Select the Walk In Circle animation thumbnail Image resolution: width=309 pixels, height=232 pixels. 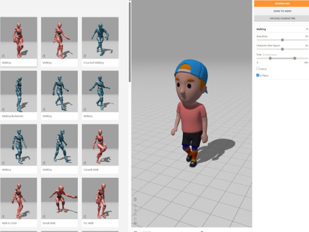pos(19,198)
